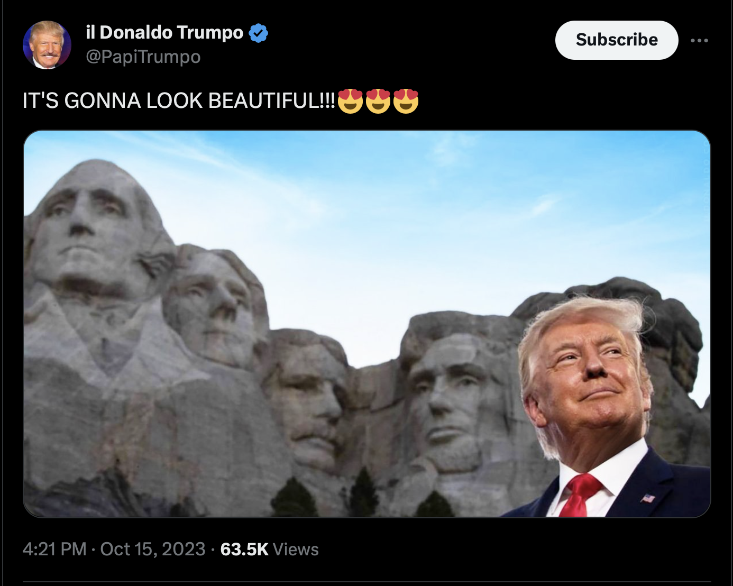Viewport: 733px width, 586px height.
Task: Click the red necktie in the photo
Action: (x=579, y=496)
